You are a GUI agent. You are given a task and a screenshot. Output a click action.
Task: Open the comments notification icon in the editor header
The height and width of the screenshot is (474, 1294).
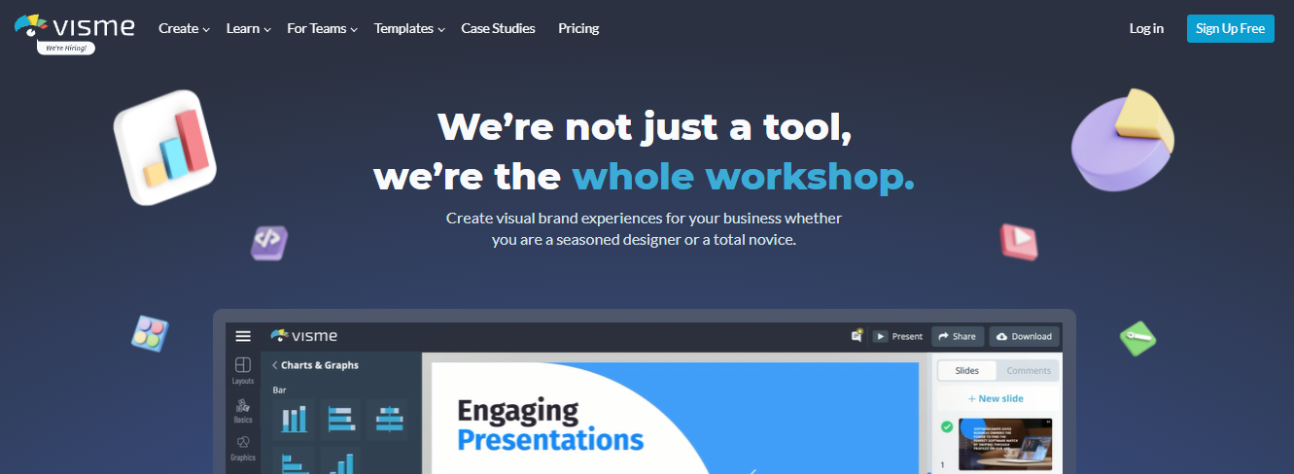(x=857, y=335)
